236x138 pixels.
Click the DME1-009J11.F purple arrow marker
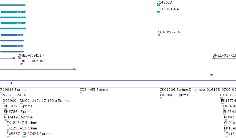pos(19,58)
